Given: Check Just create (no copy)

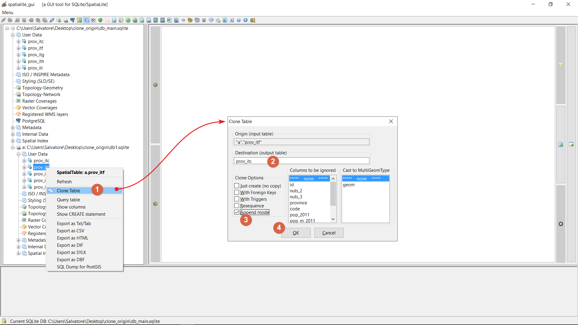Looking at the screenshot, I should 237,186.
